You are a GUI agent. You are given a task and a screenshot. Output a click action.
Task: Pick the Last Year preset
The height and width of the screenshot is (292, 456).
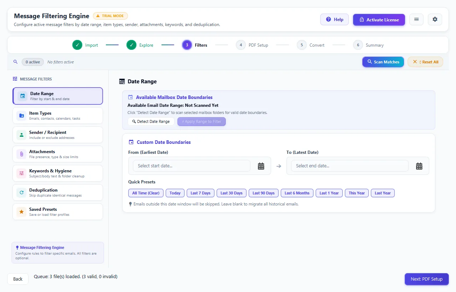click(383, 193)
